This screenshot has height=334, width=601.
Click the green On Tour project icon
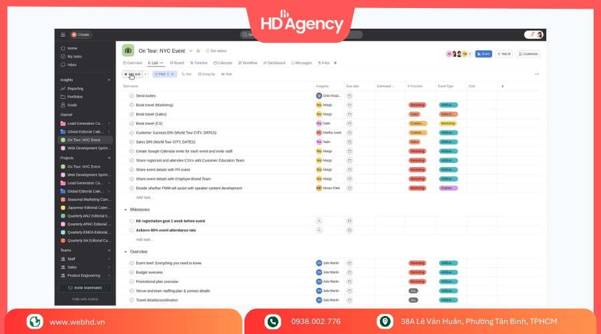(128, 50)
